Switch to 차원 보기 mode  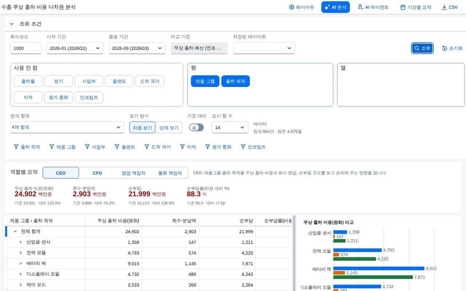[x=142, y=128]
